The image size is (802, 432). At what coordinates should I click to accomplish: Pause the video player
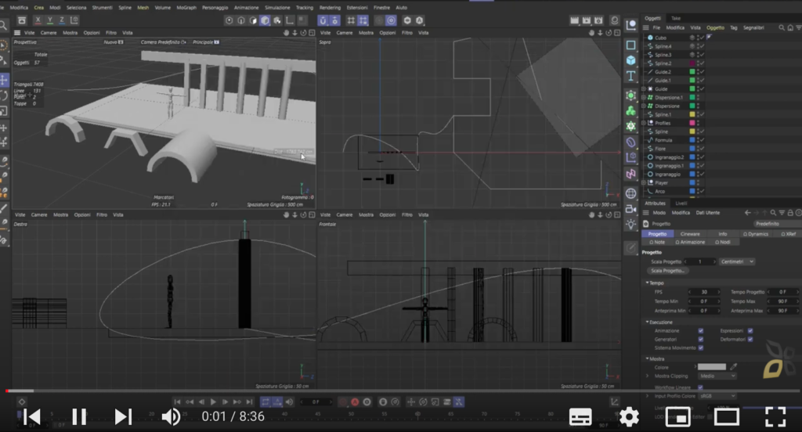79,416
